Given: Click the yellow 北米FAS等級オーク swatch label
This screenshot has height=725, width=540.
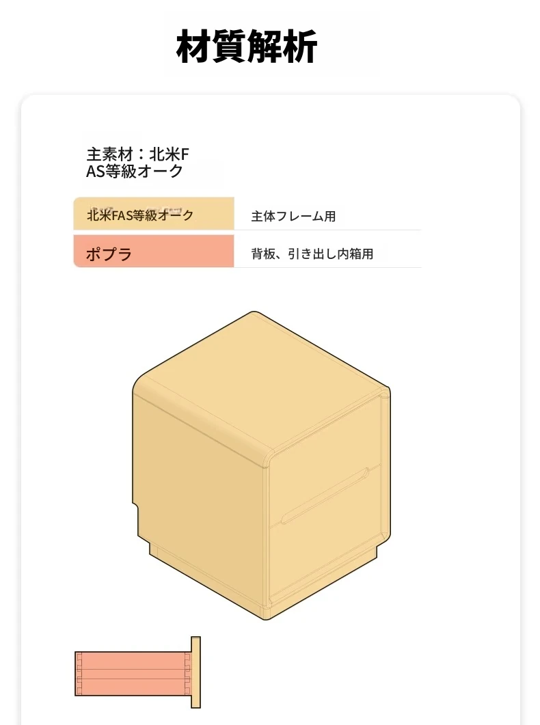Looking at the screenshot, I should (x=140, y=215).
